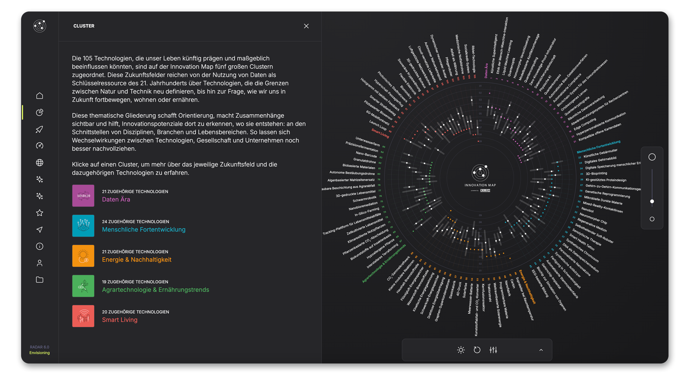
Task: Open the info circle sidebar icon
Action: tap(40, 246)
